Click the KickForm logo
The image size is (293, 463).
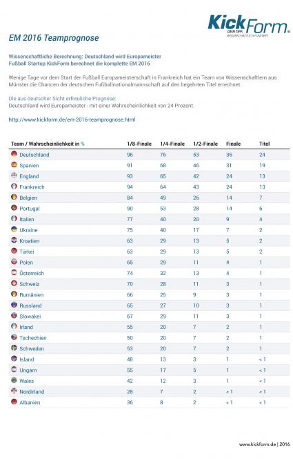pyautogui.click(x=249, y=25)
